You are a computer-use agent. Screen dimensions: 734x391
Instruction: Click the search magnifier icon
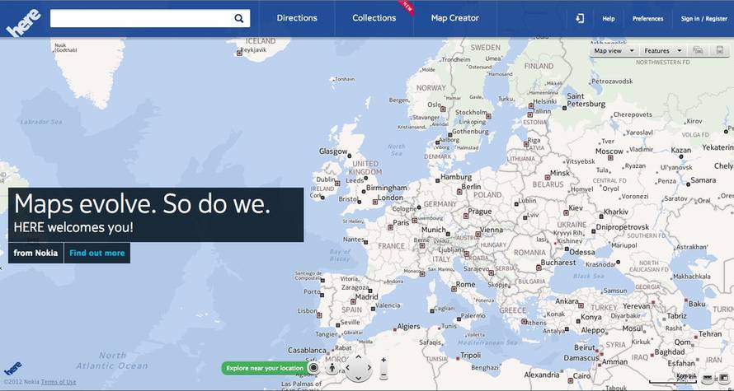(239, 18)
